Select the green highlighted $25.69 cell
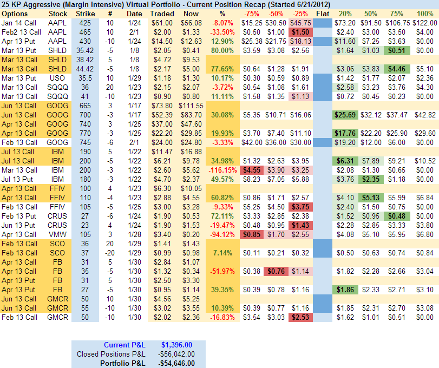The height and width of the screenshot is (368, 439). pos(345,115)
